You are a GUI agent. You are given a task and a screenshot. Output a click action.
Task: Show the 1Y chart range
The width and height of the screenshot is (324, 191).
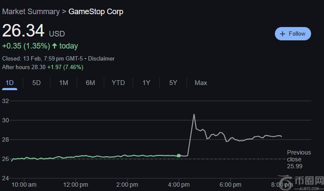pyautogui.click(x=146, y=83)
